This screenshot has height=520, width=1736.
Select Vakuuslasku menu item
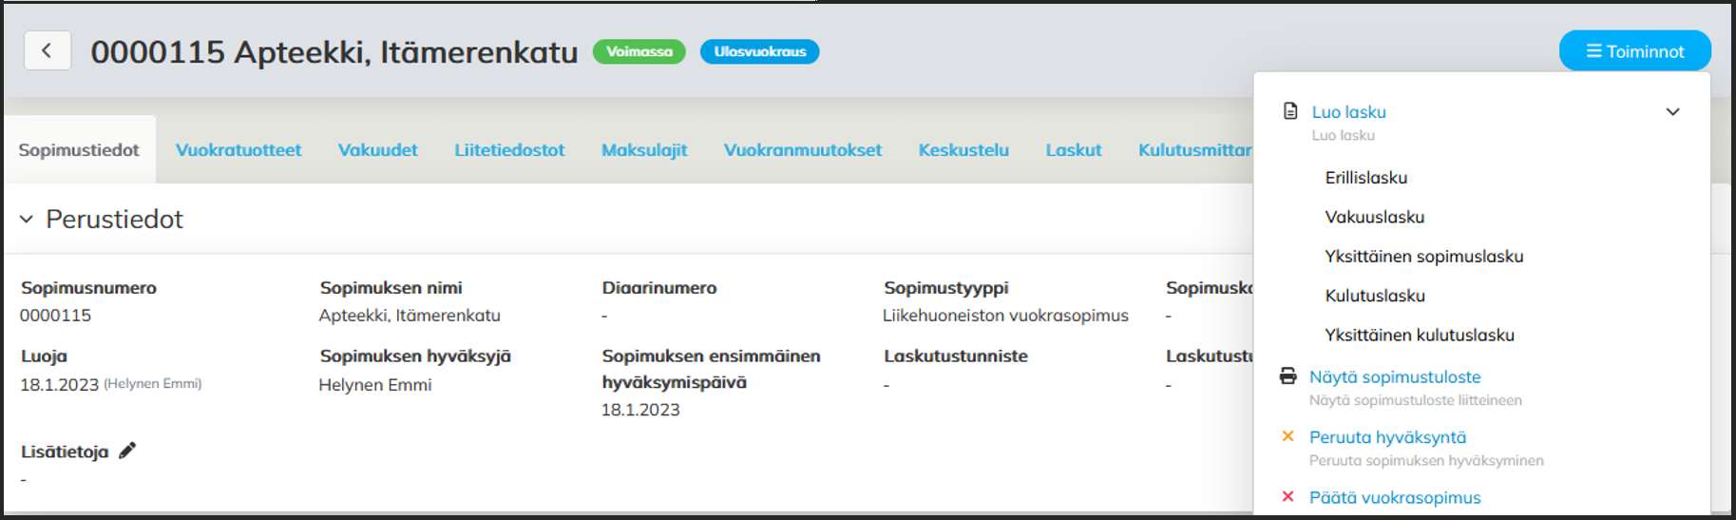click(1374, 218)
